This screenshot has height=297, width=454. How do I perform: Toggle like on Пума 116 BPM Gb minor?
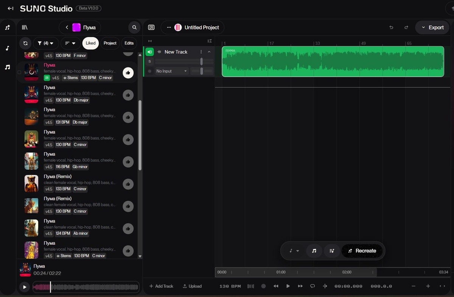coord(128,162)
